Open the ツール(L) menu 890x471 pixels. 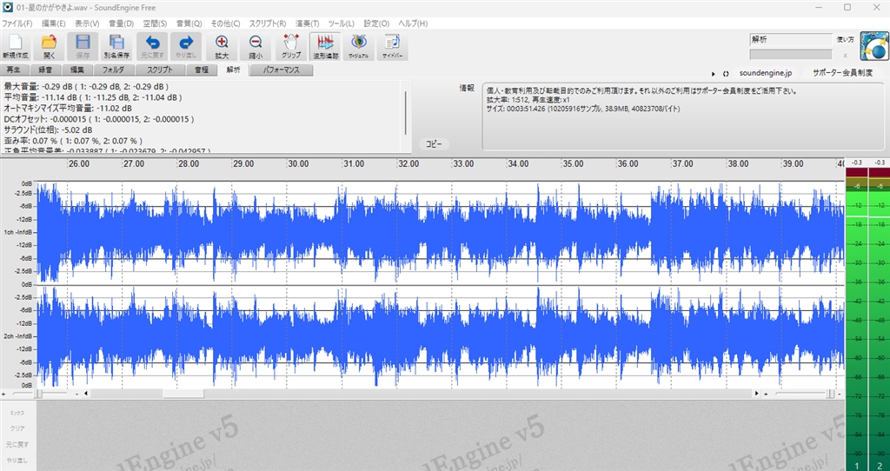point(341,23)
